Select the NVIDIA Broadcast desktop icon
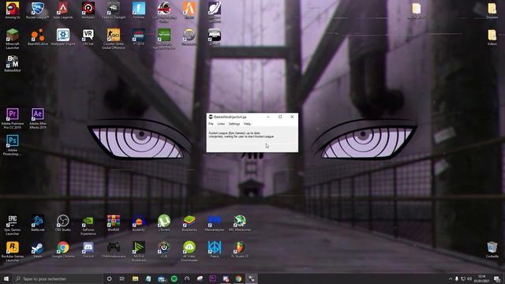The image size is (505, 284). tap(139, 252)
